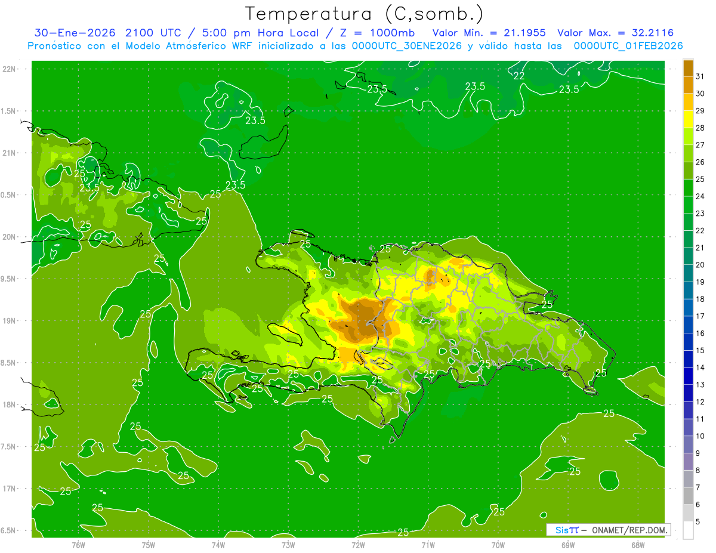Screen dimensions: 716x553
Task: Click the '70W' longitude axis label
Action: coord(498,545)
